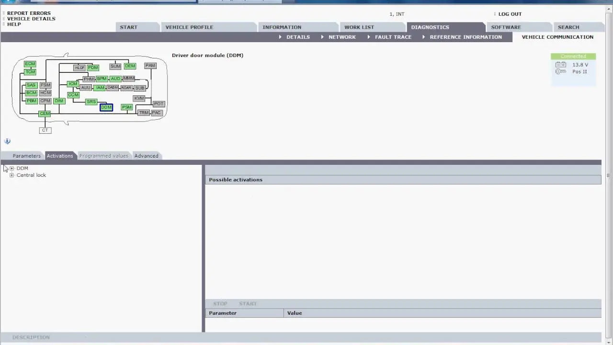Click the SRS module icon
613x345 pixels.
[91, 101]
